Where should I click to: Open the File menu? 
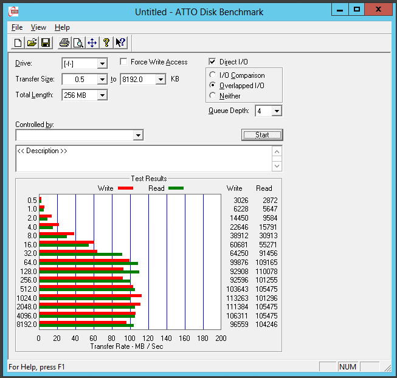(x=17, y=27)
